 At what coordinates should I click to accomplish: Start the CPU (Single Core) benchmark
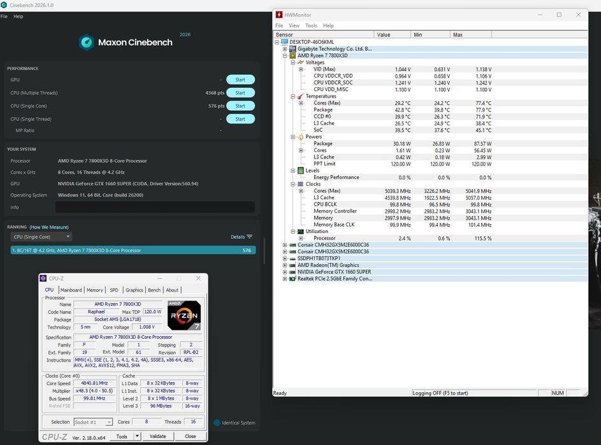(x=240, y=106)
